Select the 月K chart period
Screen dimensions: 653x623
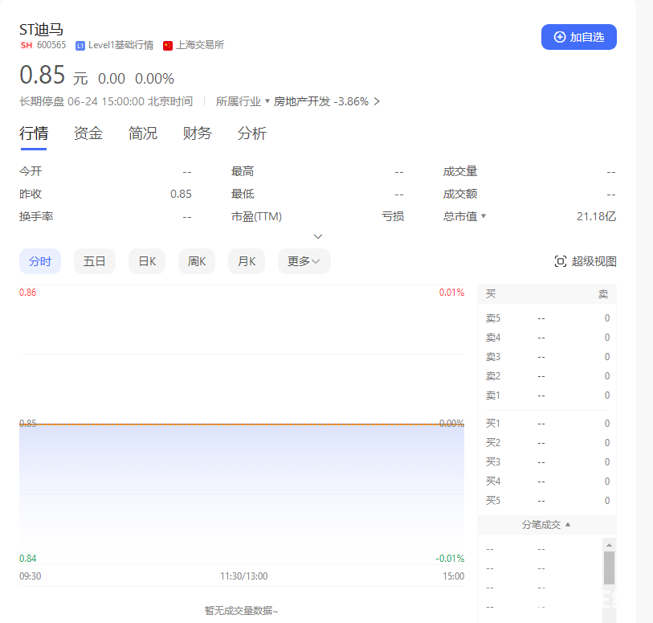tap(247, 261)
